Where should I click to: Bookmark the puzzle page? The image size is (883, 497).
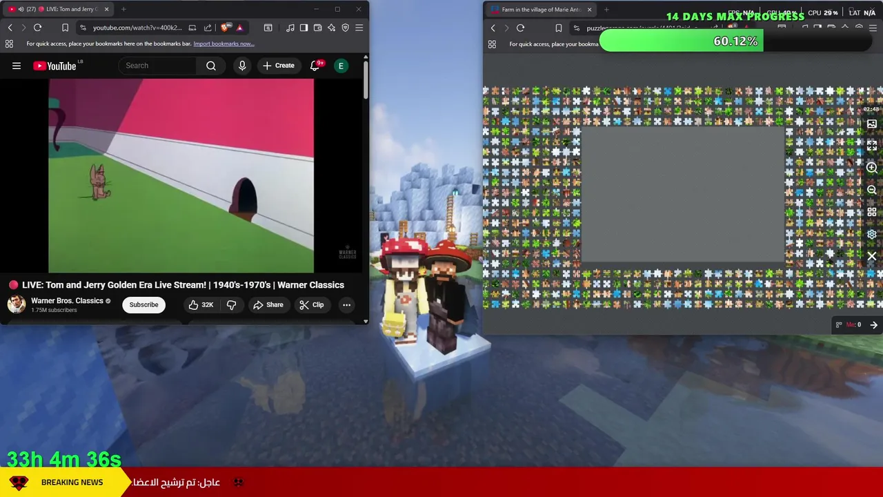(x=559, y=28)
